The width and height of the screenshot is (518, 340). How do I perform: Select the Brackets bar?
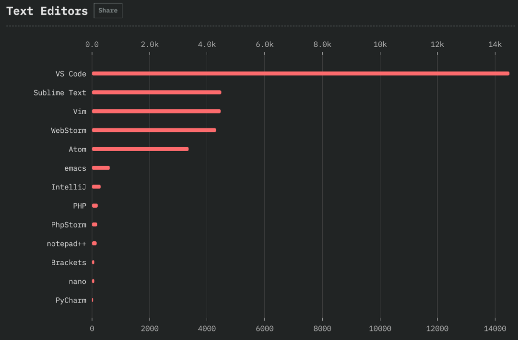(93, 262)
